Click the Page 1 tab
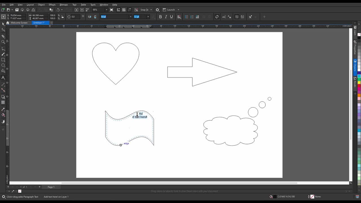The image size is (361, 203). click(x=51, y=187)
